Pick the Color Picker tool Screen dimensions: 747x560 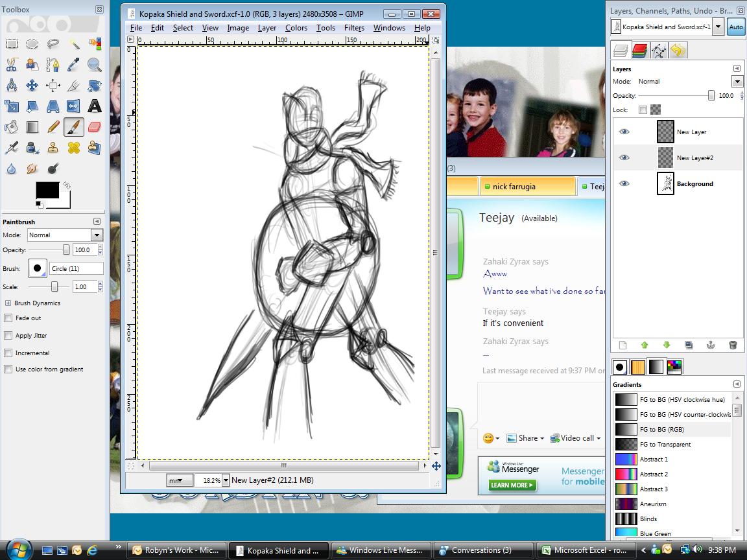73,64
